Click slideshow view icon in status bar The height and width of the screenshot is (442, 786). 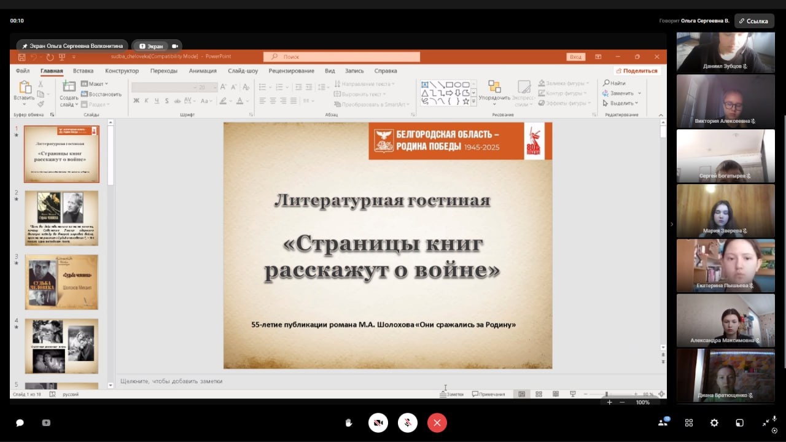[x=573, y=394]
